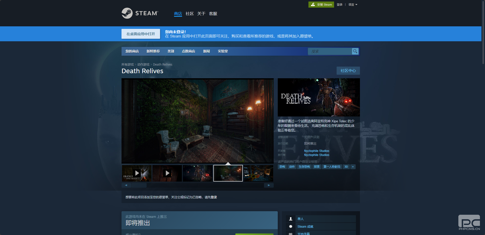Open the 点数商店 points shop tab

(188, 51)
